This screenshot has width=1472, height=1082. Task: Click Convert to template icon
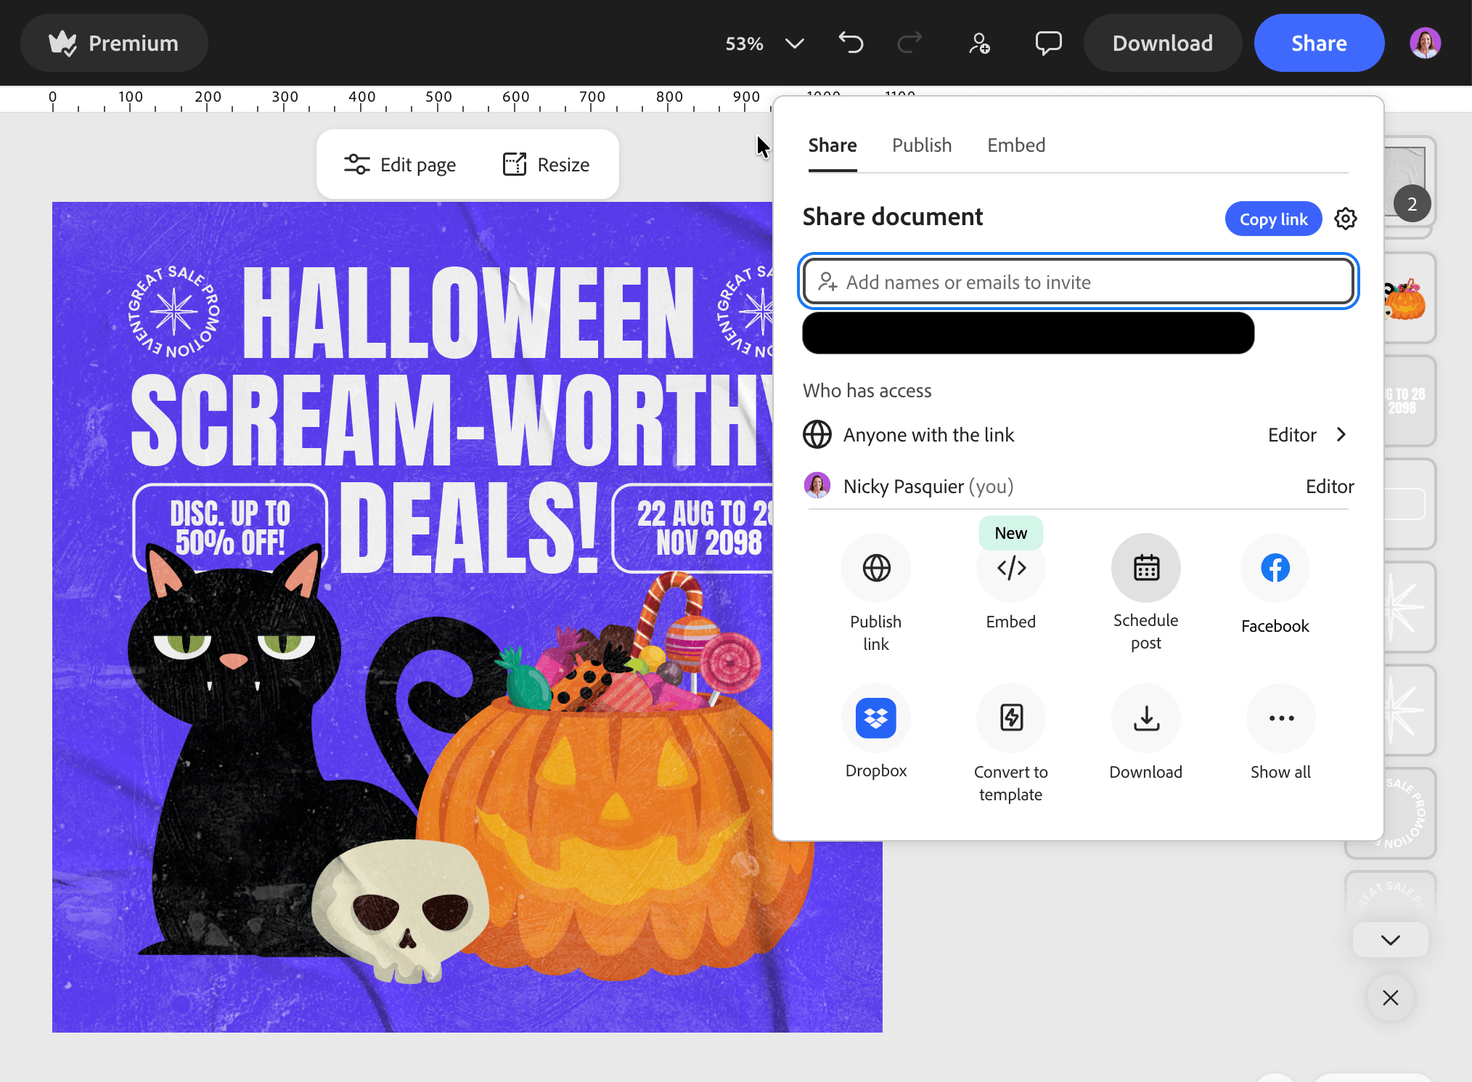tap(1011, 718)
